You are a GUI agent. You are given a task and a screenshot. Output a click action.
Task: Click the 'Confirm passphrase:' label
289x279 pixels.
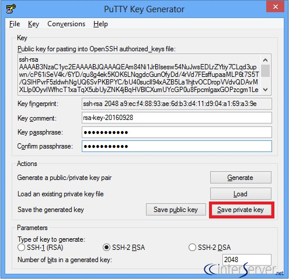point(45,146)
